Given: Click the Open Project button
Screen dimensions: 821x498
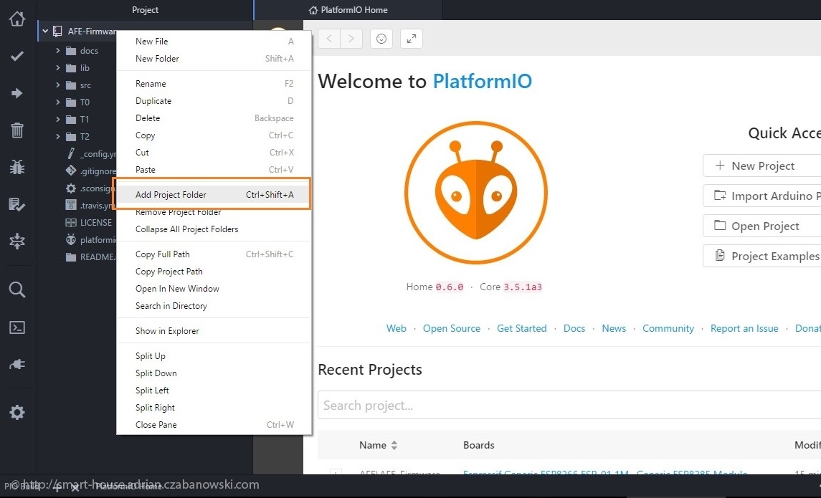Looking at the screenshot, I should (761, 226).
